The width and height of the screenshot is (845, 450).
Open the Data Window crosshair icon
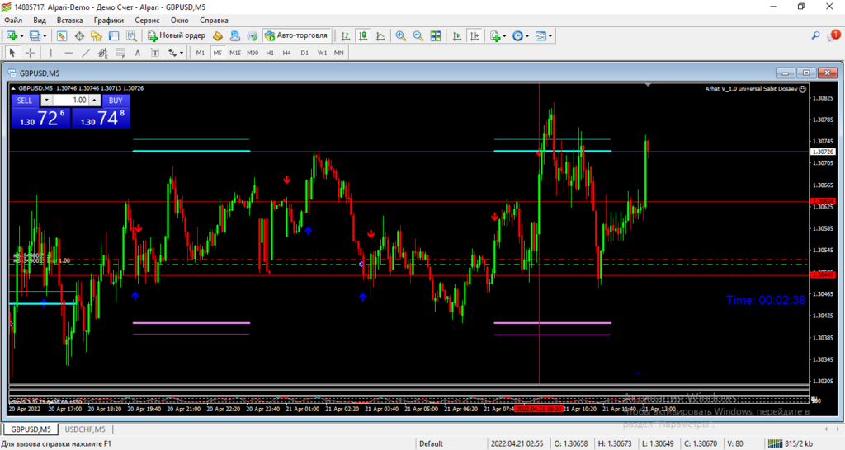[x=79, y=36]
